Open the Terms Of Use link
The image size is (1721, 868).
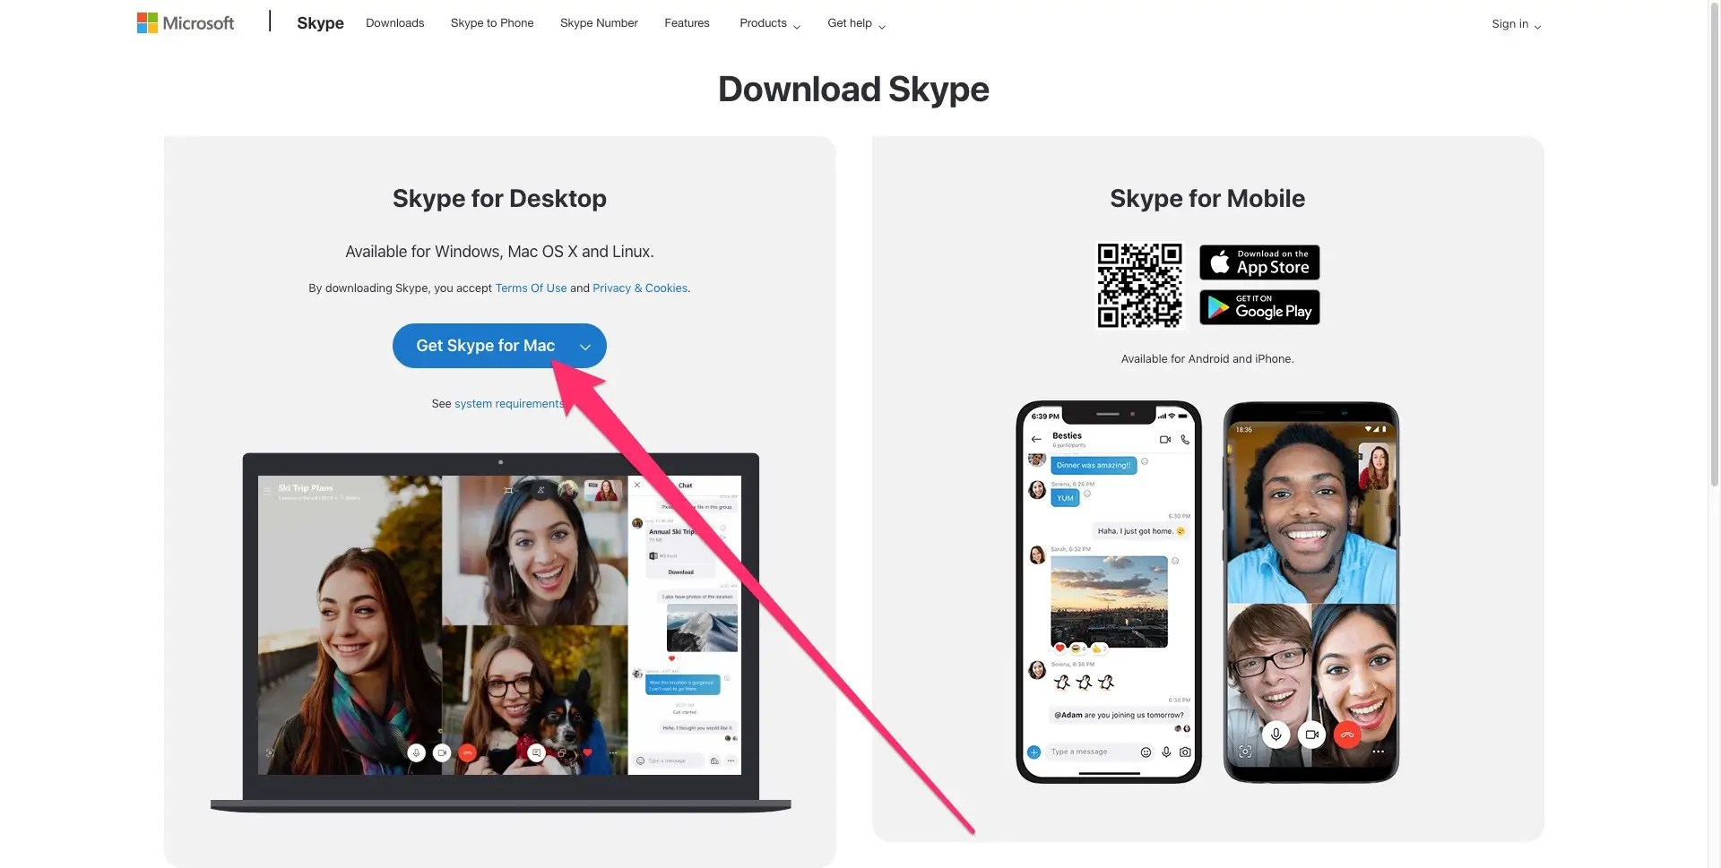[x=531, y=288]
